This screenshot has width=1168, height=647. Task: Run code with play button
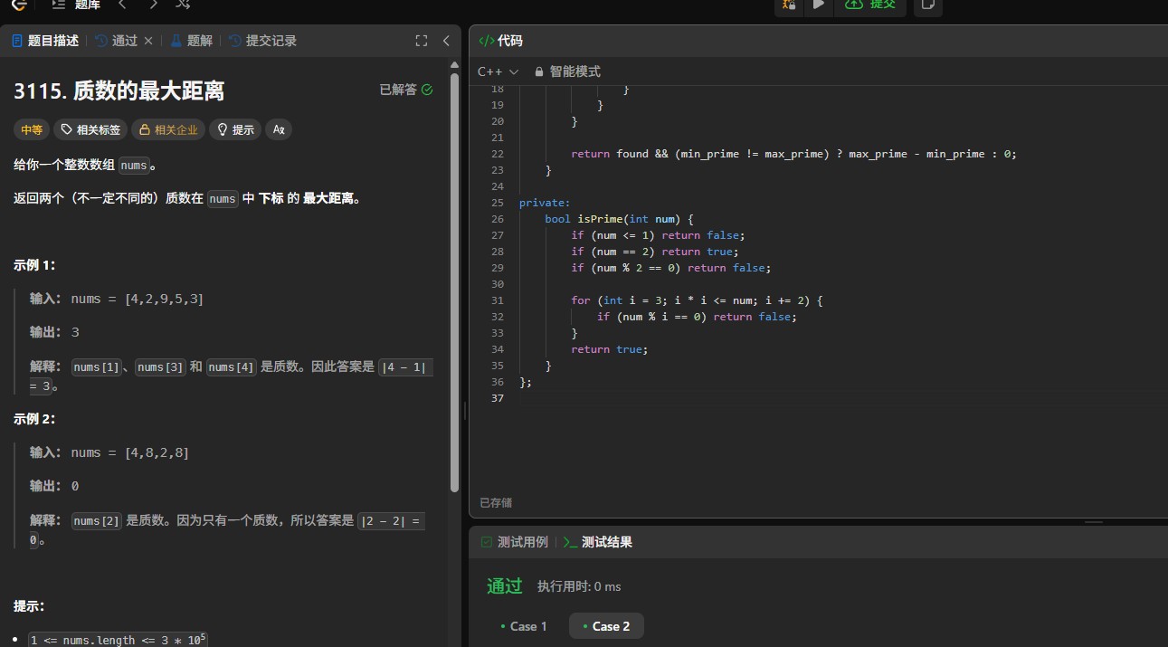click(818, 5)
